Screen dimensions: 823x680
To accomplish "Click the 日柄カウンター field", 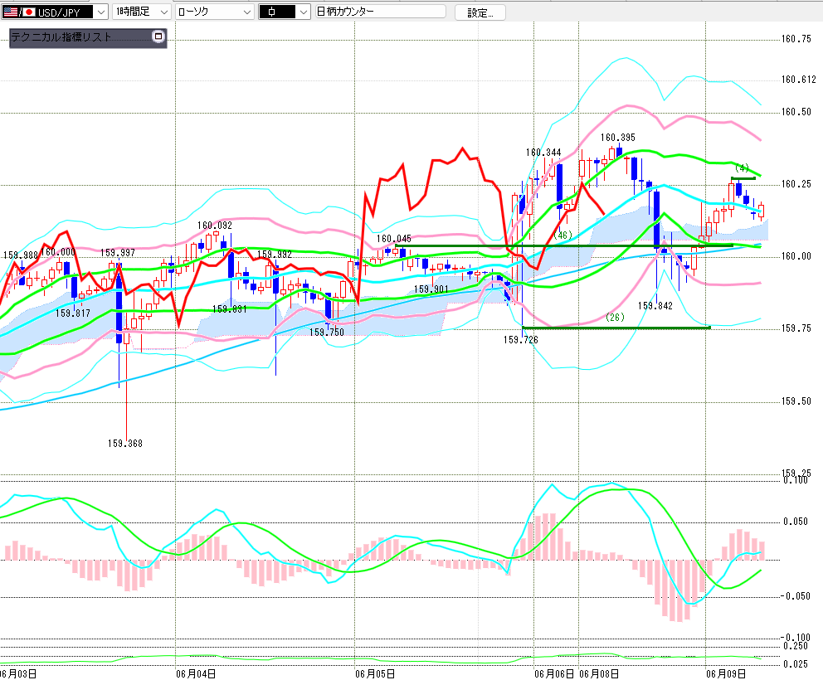I will pos(380,12).
